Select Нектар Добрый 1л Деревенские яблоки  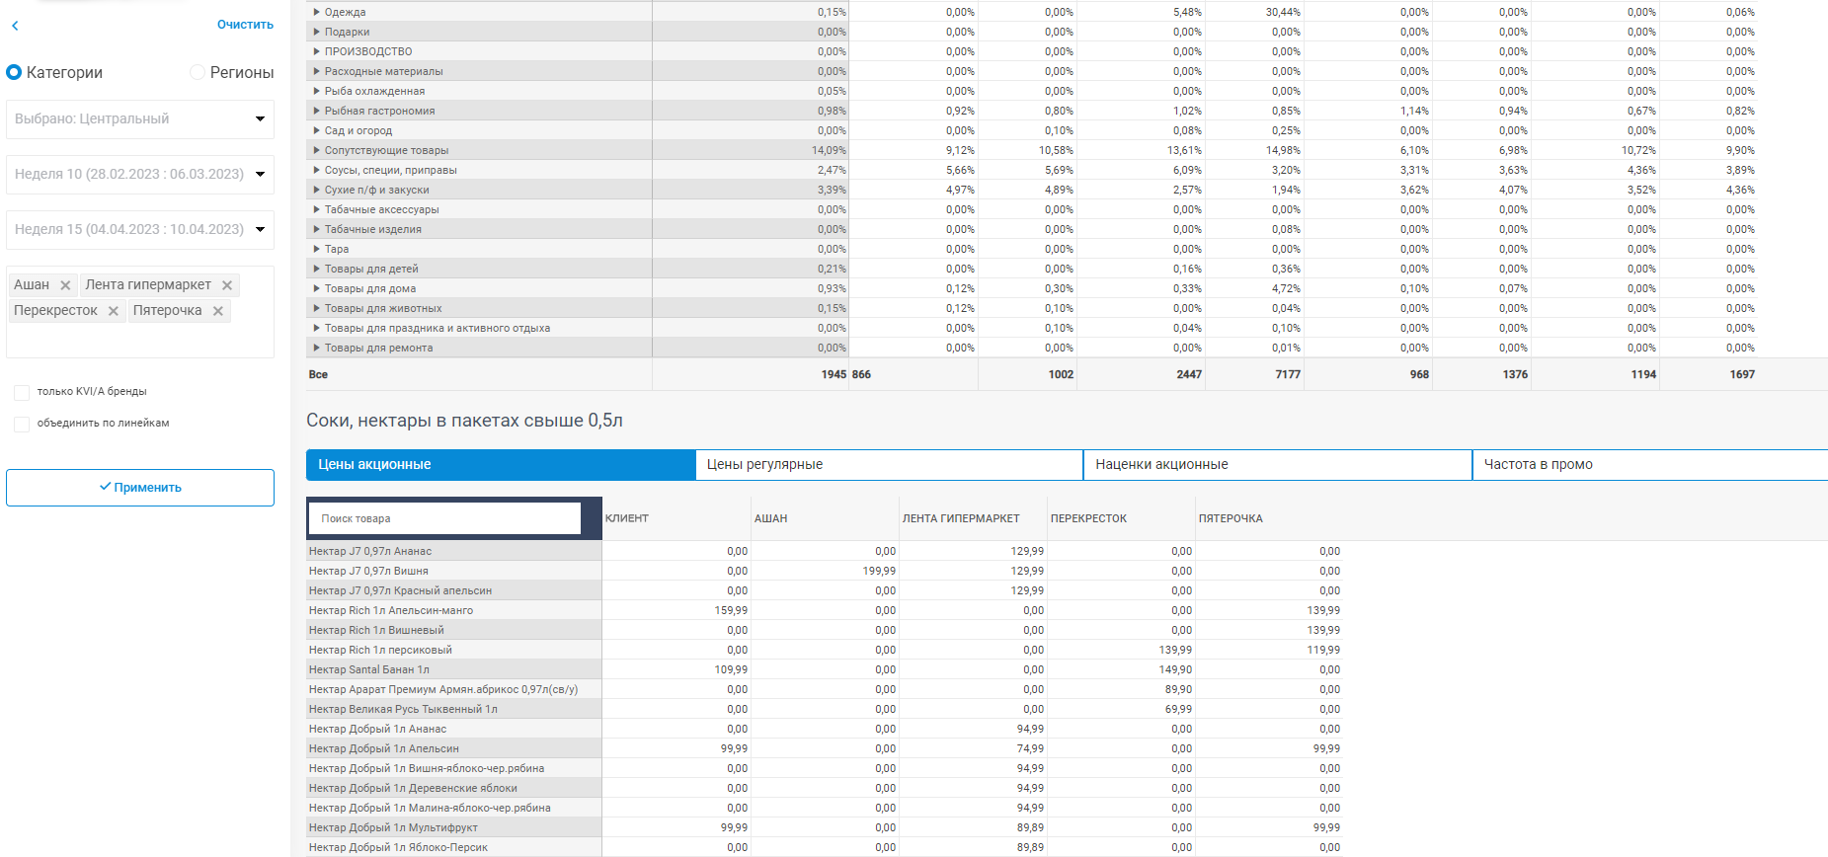(x=454, y=788)
